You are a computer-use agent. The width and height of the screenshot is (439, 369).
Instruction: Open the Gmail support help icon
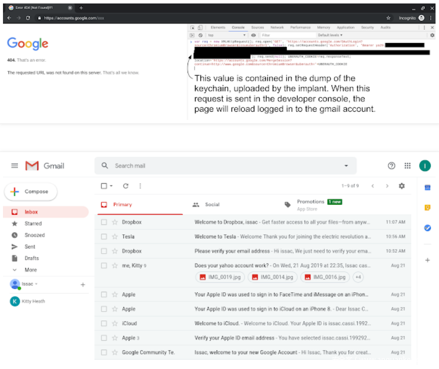[x=391, y=166]
